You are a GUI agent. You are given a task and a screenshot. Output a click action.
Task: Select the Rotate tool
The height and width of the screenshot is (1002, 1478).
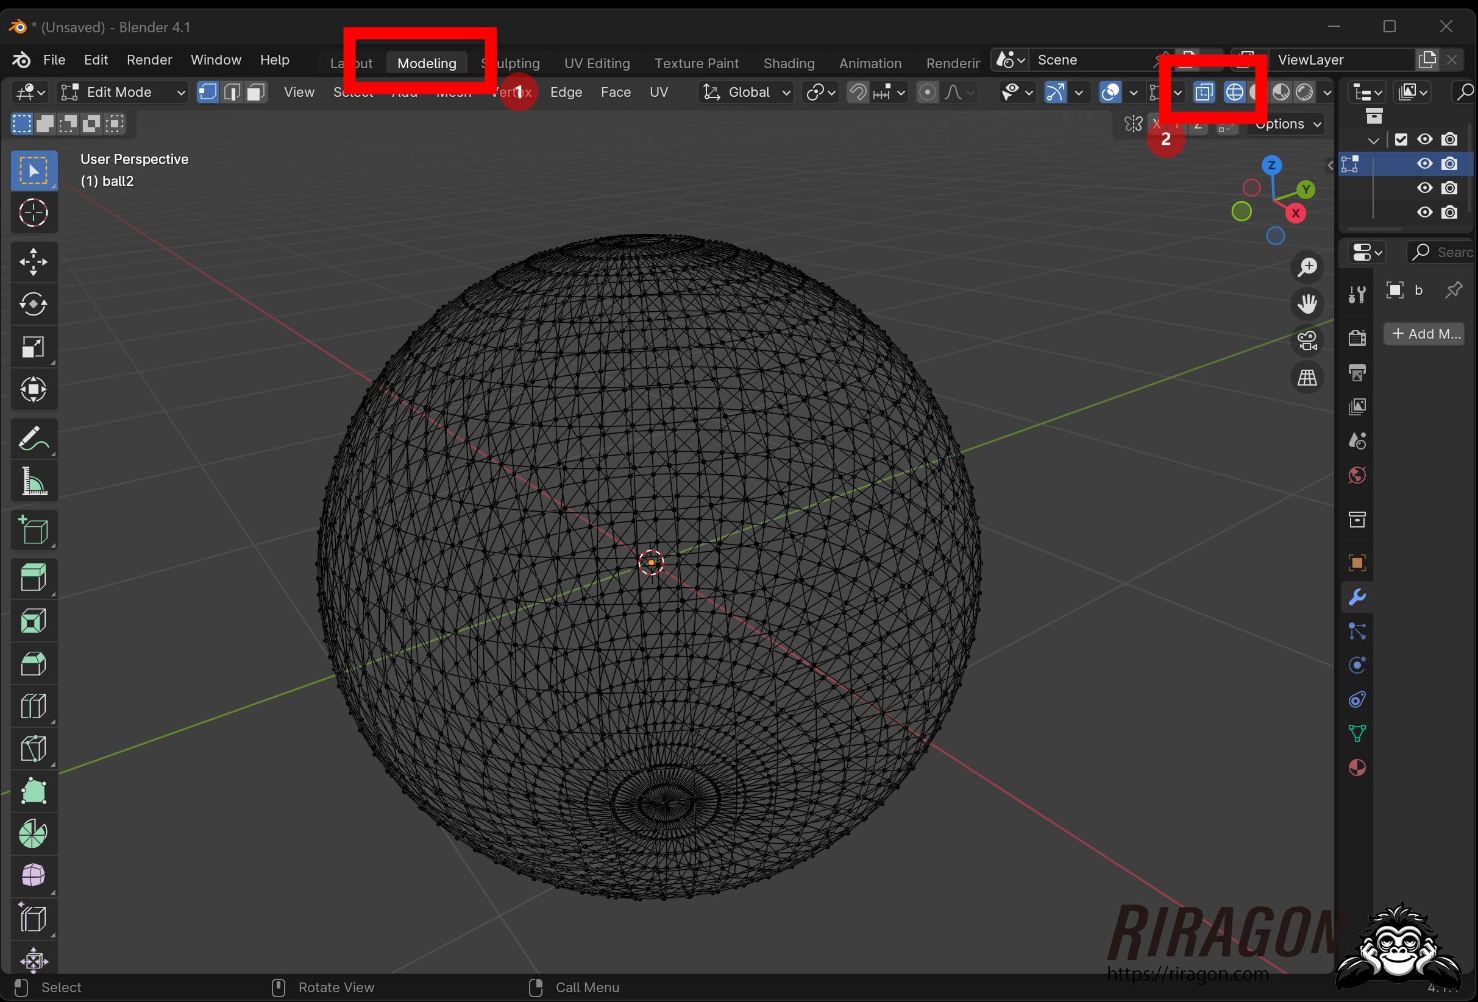(x=33, y=305)
